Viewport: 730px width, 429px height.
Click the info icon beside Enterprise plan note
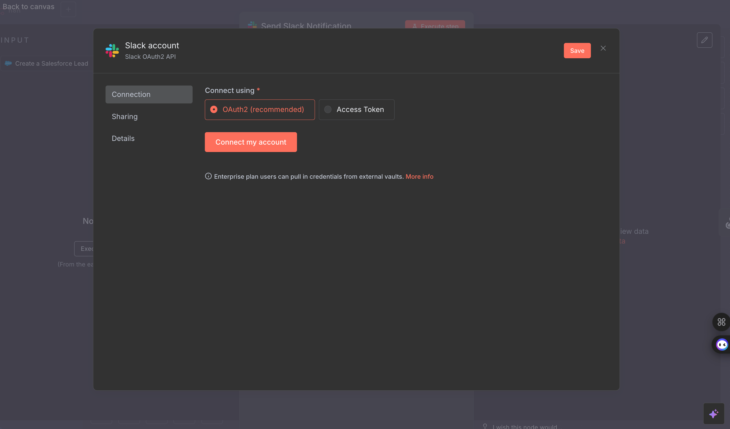coord(208,176)
